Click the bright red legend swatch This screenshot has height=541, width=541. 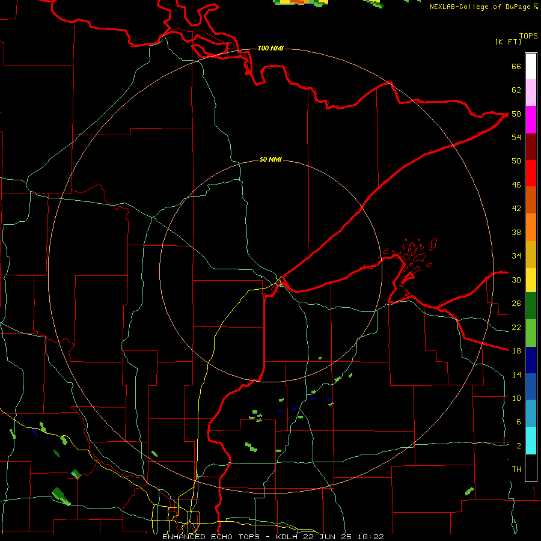(531, 174)
